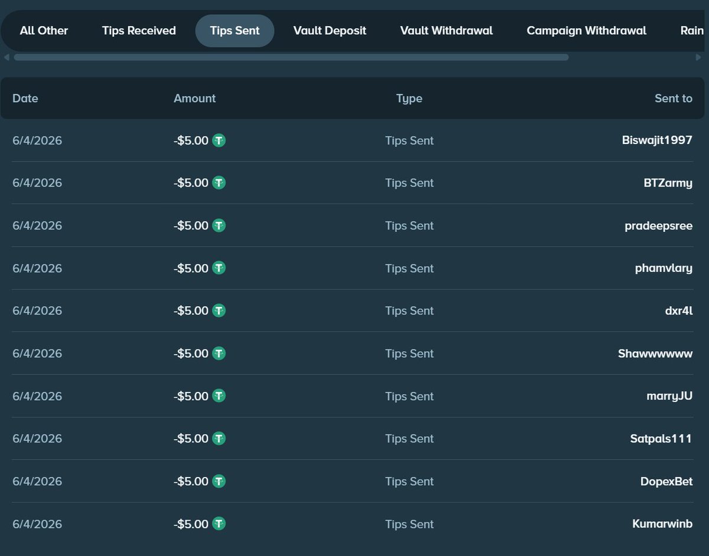
Task: Open recipient dxr4l
Action: (679, 310)
